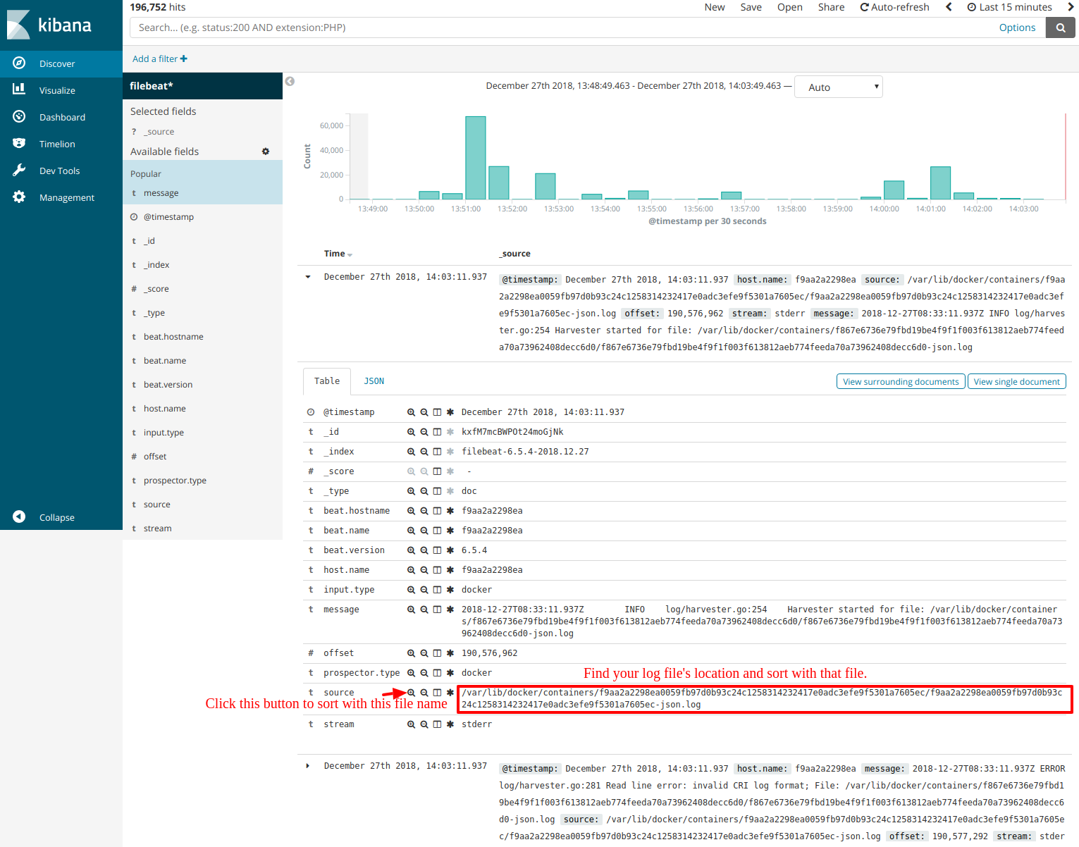1079x847 pixels.
Task: Click the 190,576,962 offset value
Action: click(x=490, y=653)
